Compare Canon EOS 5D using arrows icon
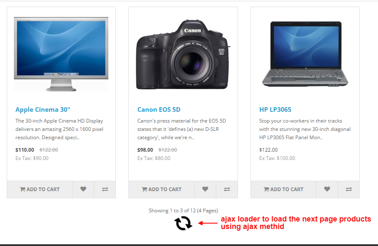 tap(227, 189)
